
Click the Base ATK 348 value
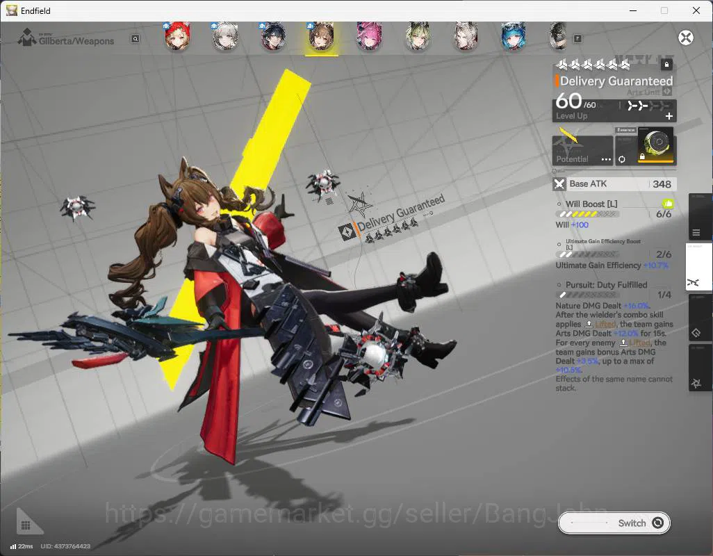[x=662, y=184]
